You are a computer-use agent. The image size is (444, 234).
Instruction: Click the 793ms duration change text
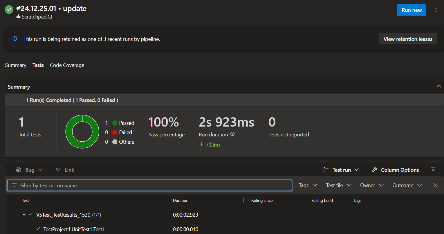point(213,145)
